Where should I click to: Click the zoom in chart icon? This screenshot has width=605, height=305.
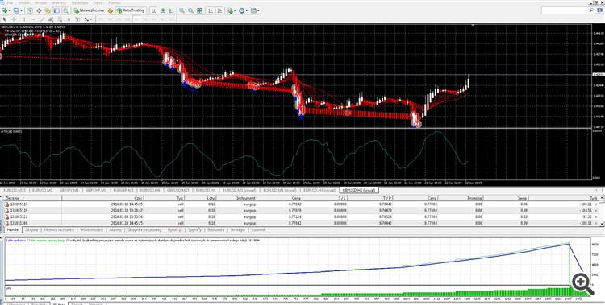[181, 10]
